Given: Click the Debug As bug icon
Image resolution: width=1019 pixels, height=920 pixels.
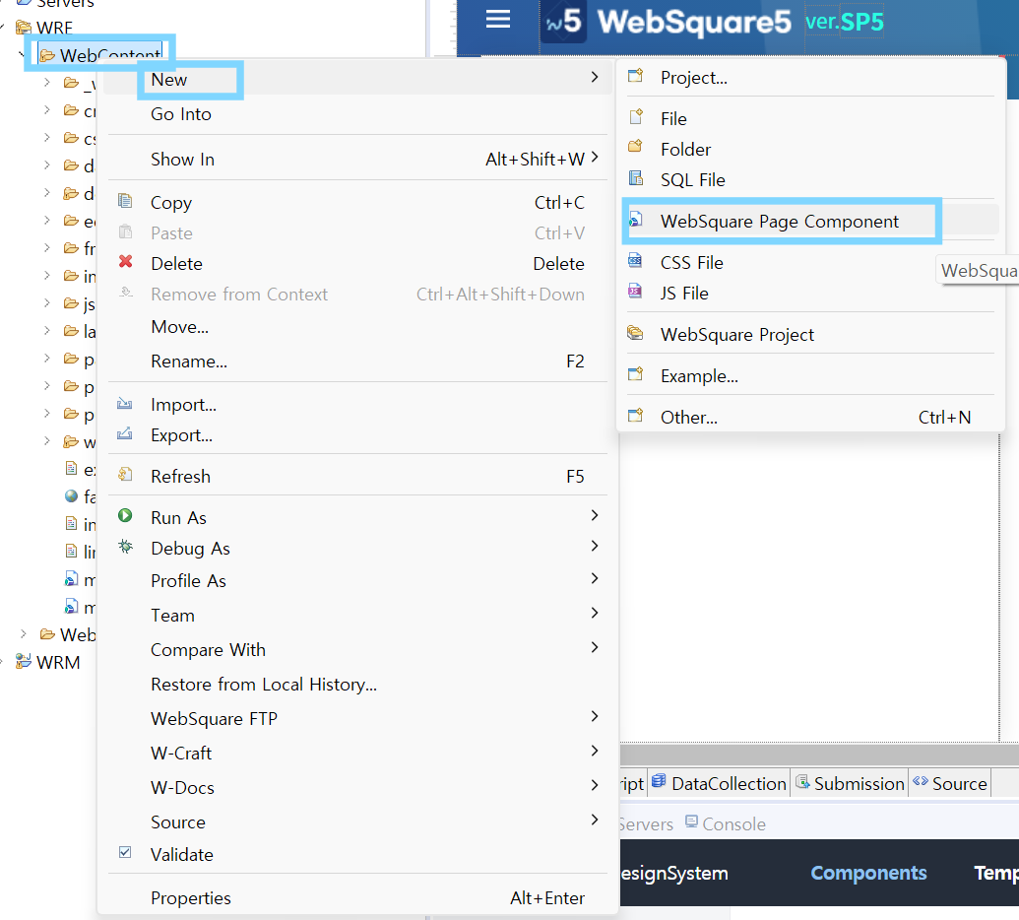Looking at the screenshot, I should pos(125,546).
